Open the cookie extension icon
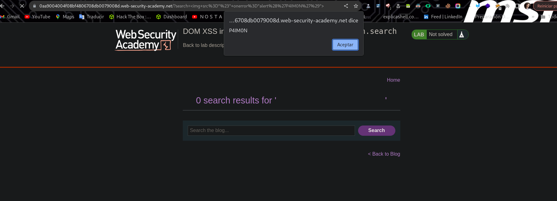Screen dimensions: 557x201 [x=448, y=6]
